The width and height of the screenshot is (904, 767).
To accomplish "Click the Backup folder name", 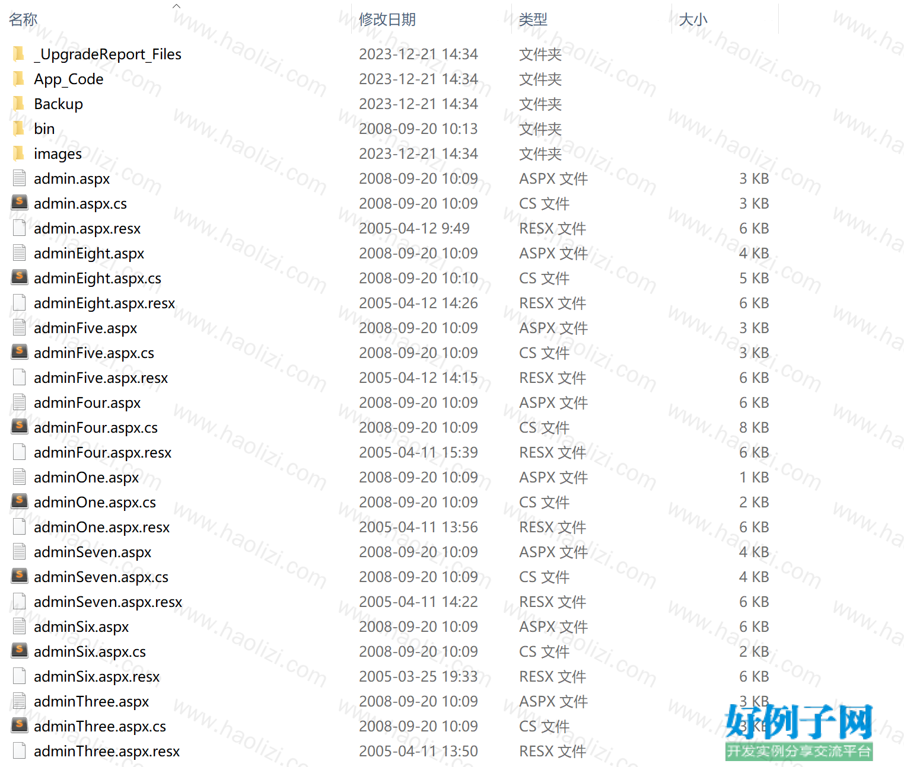I will click(59, 104).
